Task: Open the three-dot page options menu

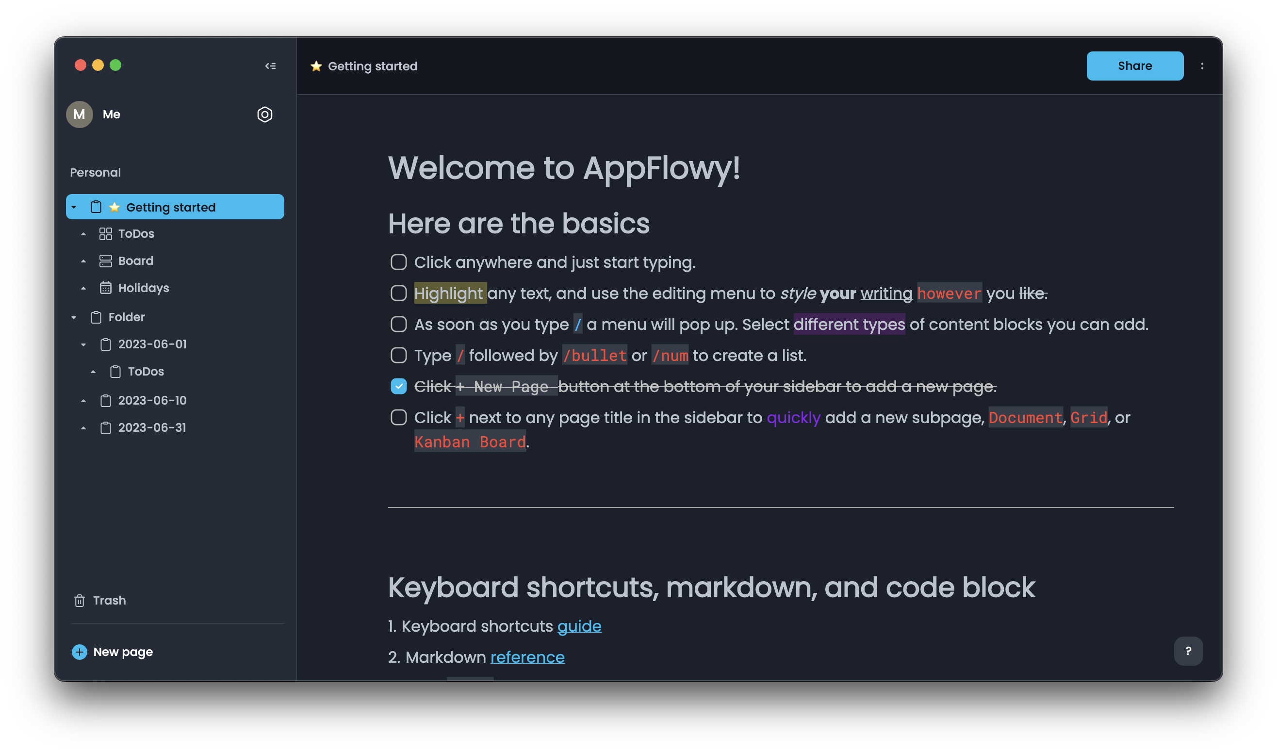Action: [x=1202, y=65]
